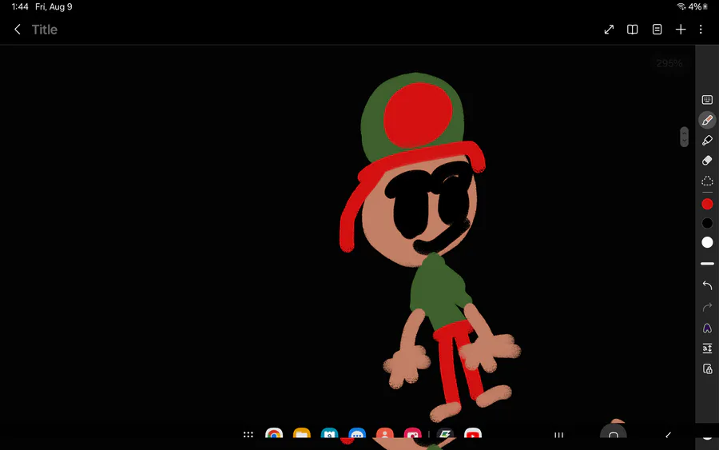Open the pink Camera app in taskbar

point(413,433)
